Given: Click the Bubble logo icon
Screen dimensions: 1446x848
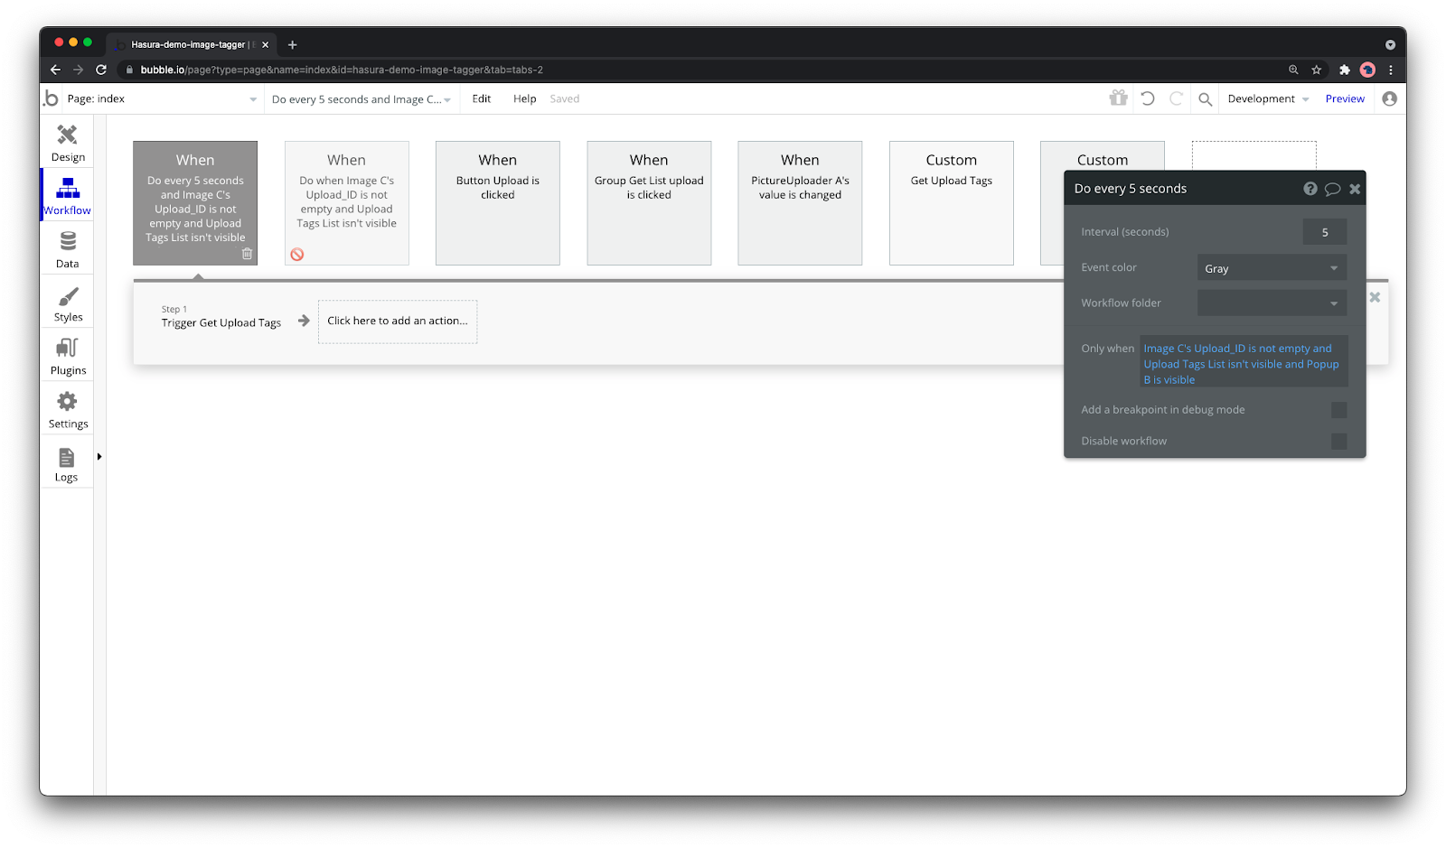Looking at the screenshot, I should (x=52, y=98).
